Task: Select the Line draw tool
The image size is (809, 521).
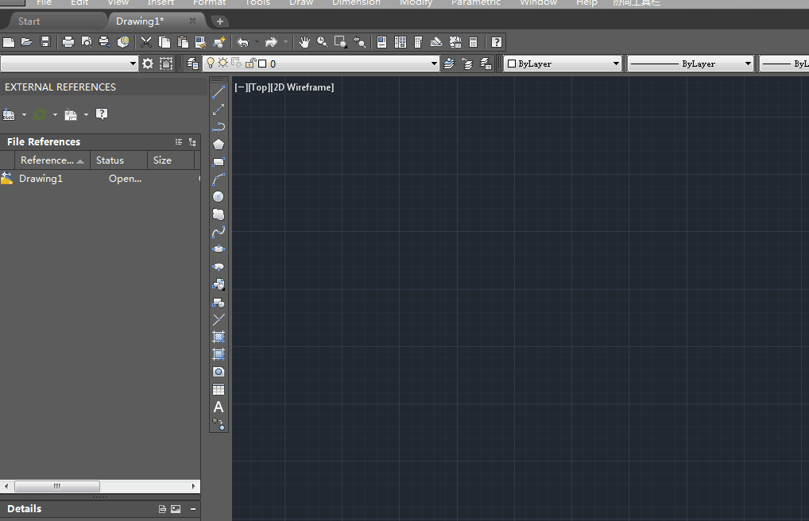Action: (x=219, y=92)
